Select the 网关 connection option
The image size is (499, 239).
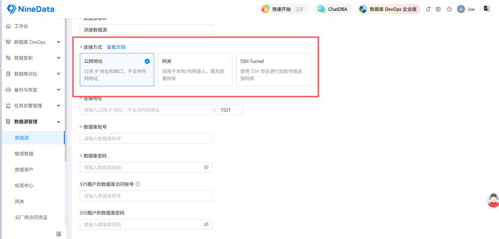(195, 69)
